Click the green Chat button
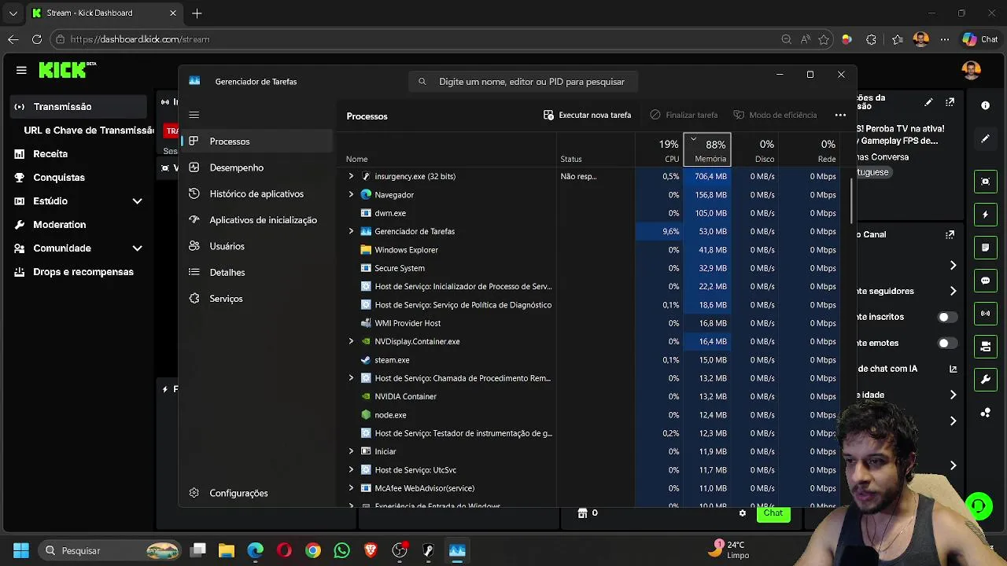 coord(773,513)
